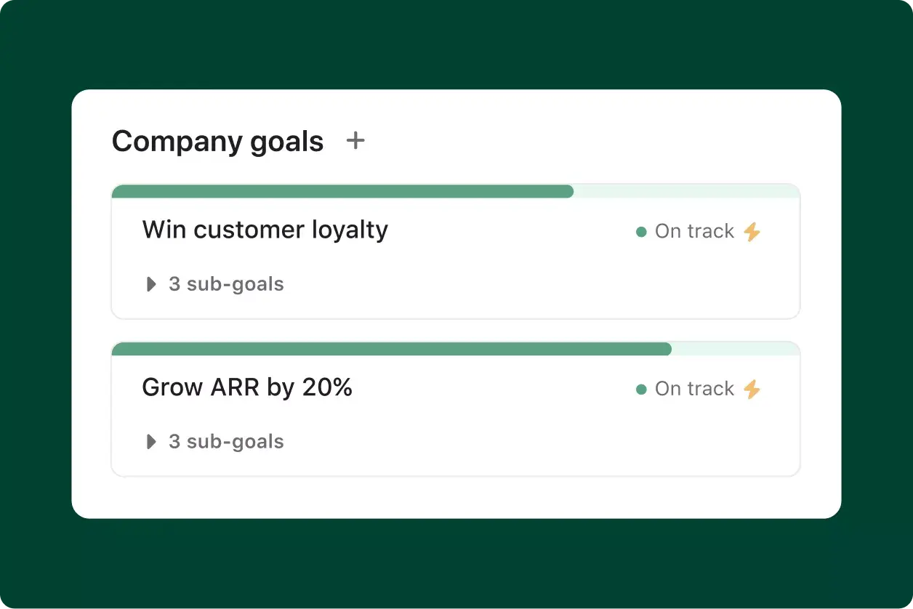Open the Company goals section

point(217,141)
